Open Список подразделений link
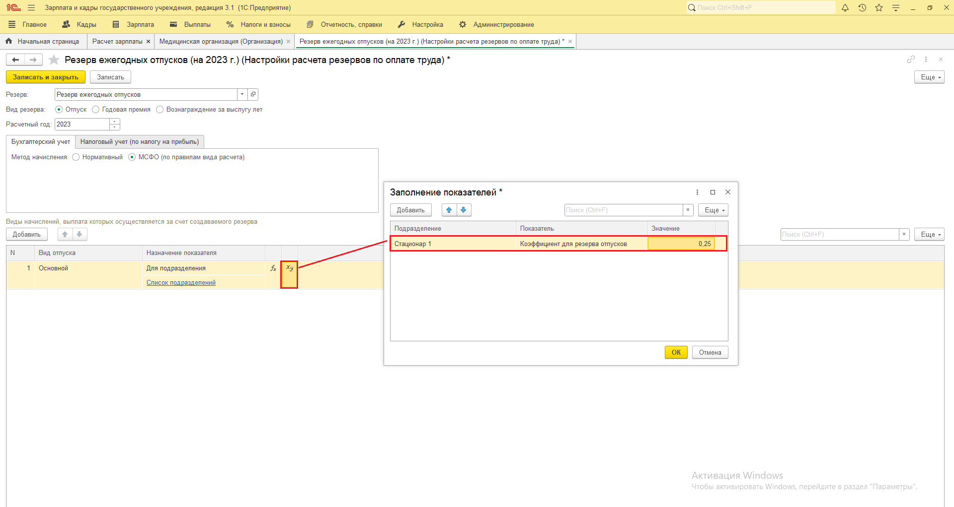 (181, 283)
